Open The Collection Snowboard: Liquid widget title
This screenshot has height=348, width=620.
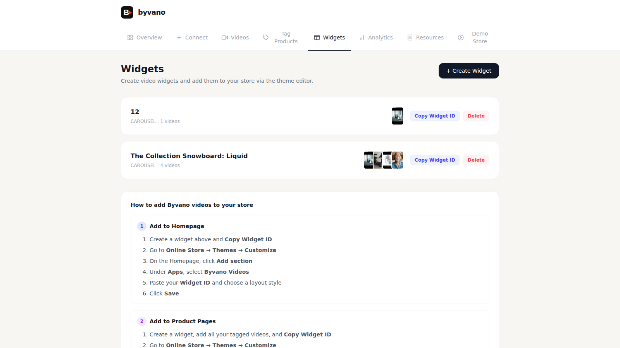pyautogui.click(x=189, y=156)
